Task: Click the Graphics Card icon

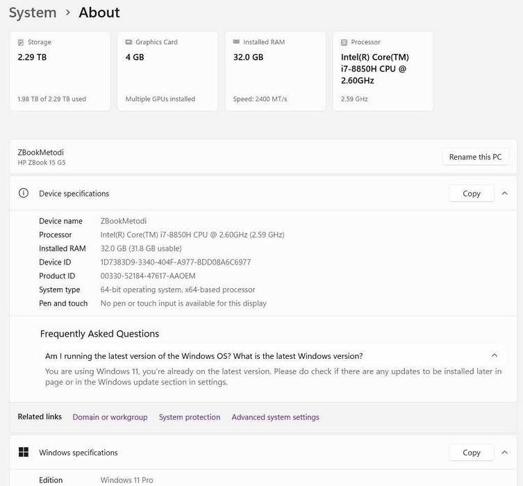Action: click(x=128, y=42)
